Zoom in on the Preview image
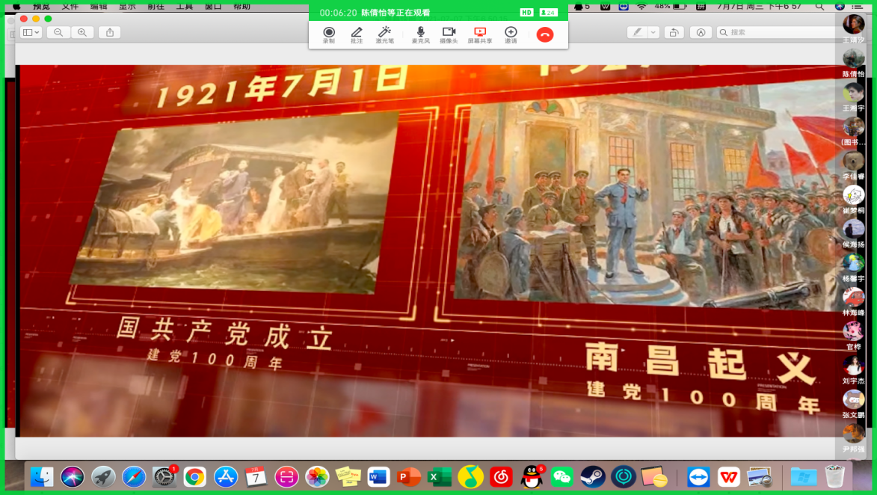 82,32
